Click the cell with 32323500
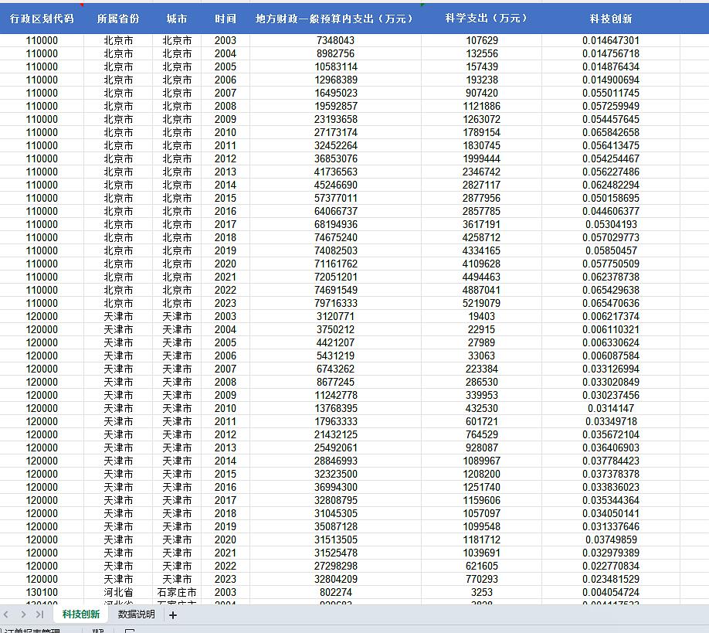 tap(335, 473)
